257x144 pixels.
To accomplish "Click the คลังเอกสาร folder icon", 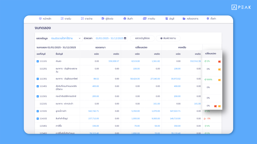I will coord(184,18).
